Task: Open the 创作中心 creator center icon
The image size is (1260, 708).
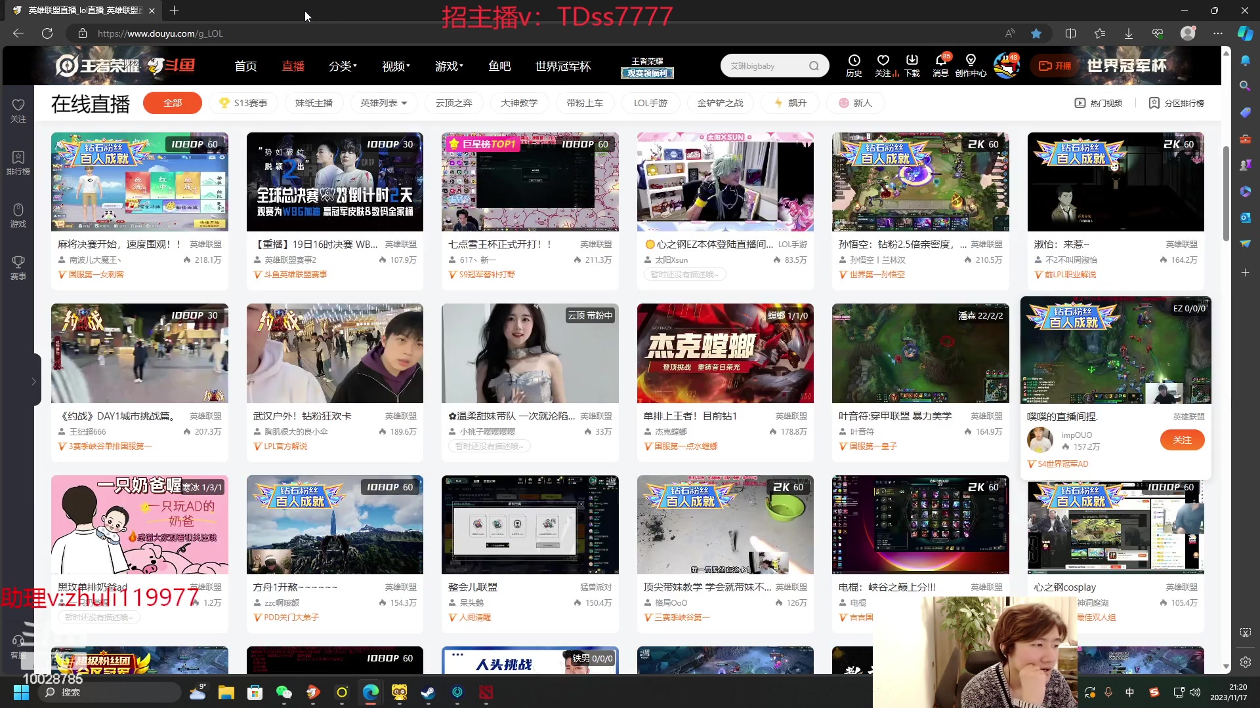Action: coord(971,66)
